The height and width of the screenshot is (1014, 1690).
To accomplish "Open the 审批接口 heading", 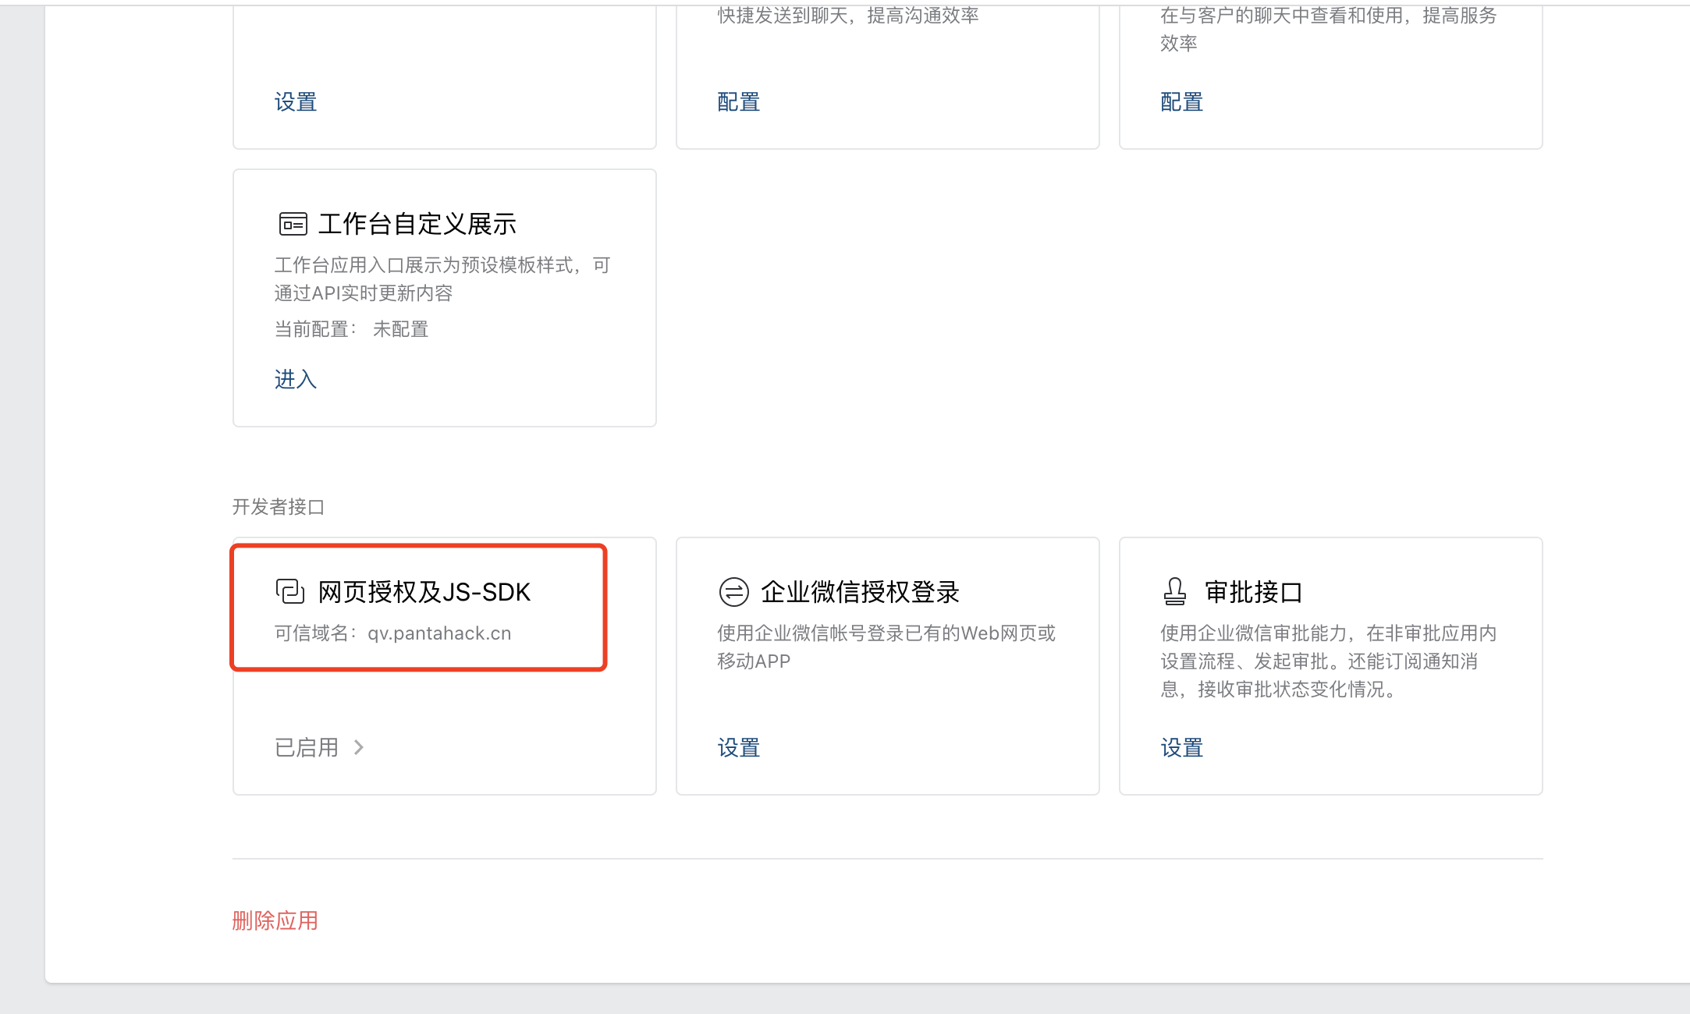I will [1254, 592].
